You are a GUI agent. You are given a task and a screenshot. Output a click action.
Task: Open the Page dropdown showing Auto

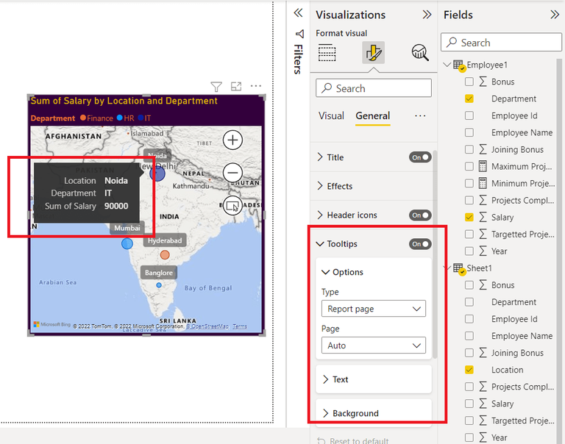coord(373,345)
